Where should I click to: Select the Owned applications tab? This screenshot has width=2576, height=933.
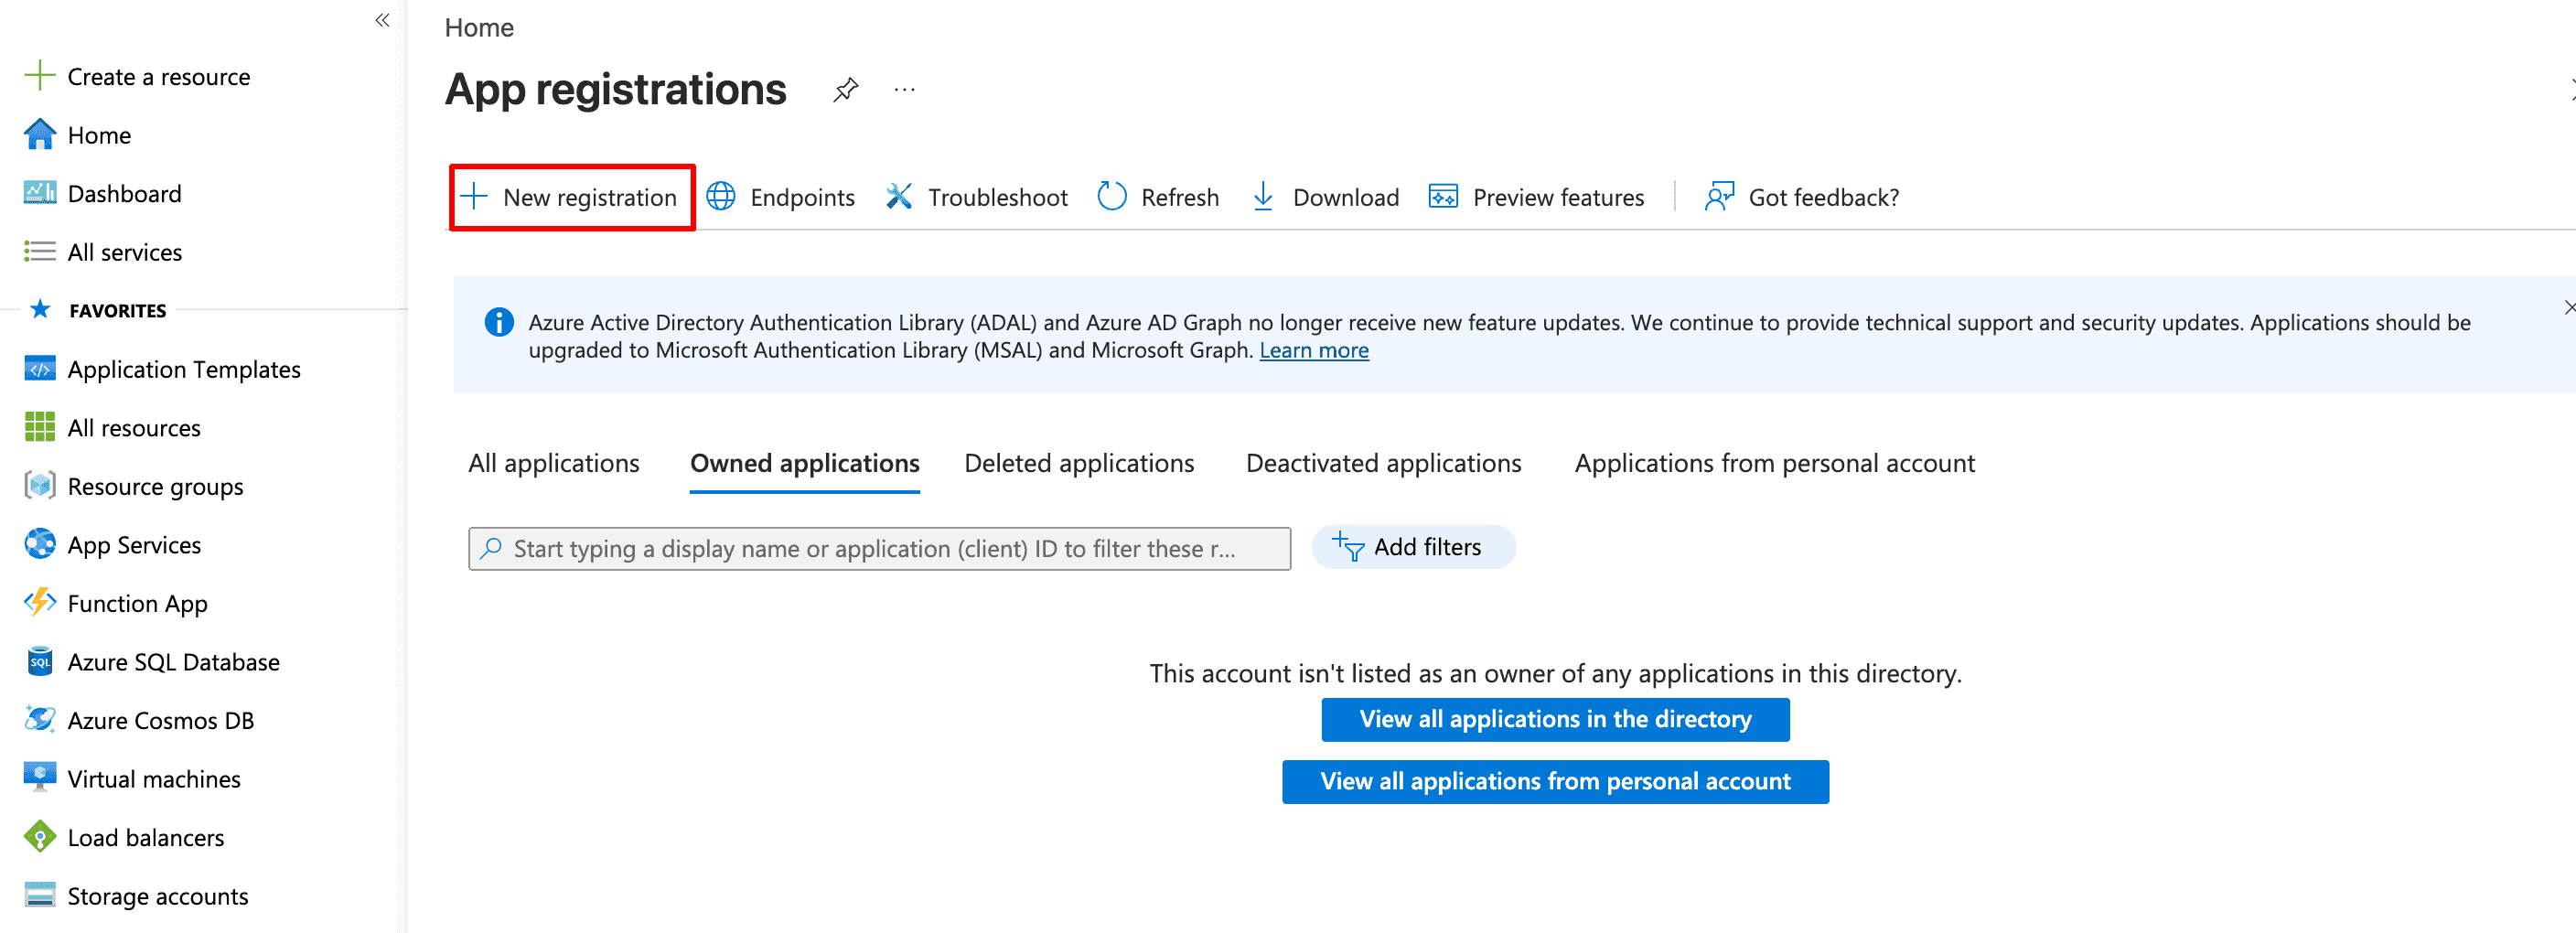[x=805, y=463]
